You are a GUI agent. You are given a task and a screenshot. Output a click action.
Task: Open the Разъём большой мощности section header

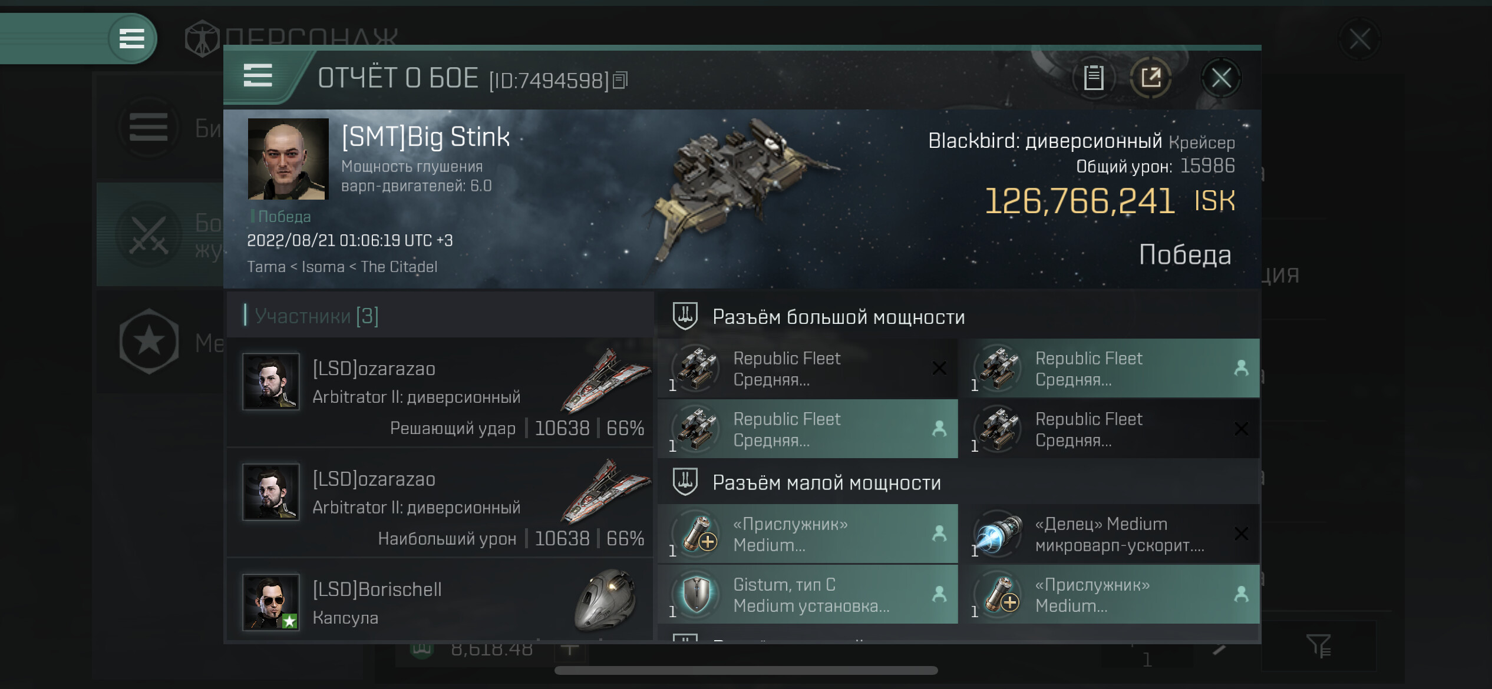coord(838,317)
